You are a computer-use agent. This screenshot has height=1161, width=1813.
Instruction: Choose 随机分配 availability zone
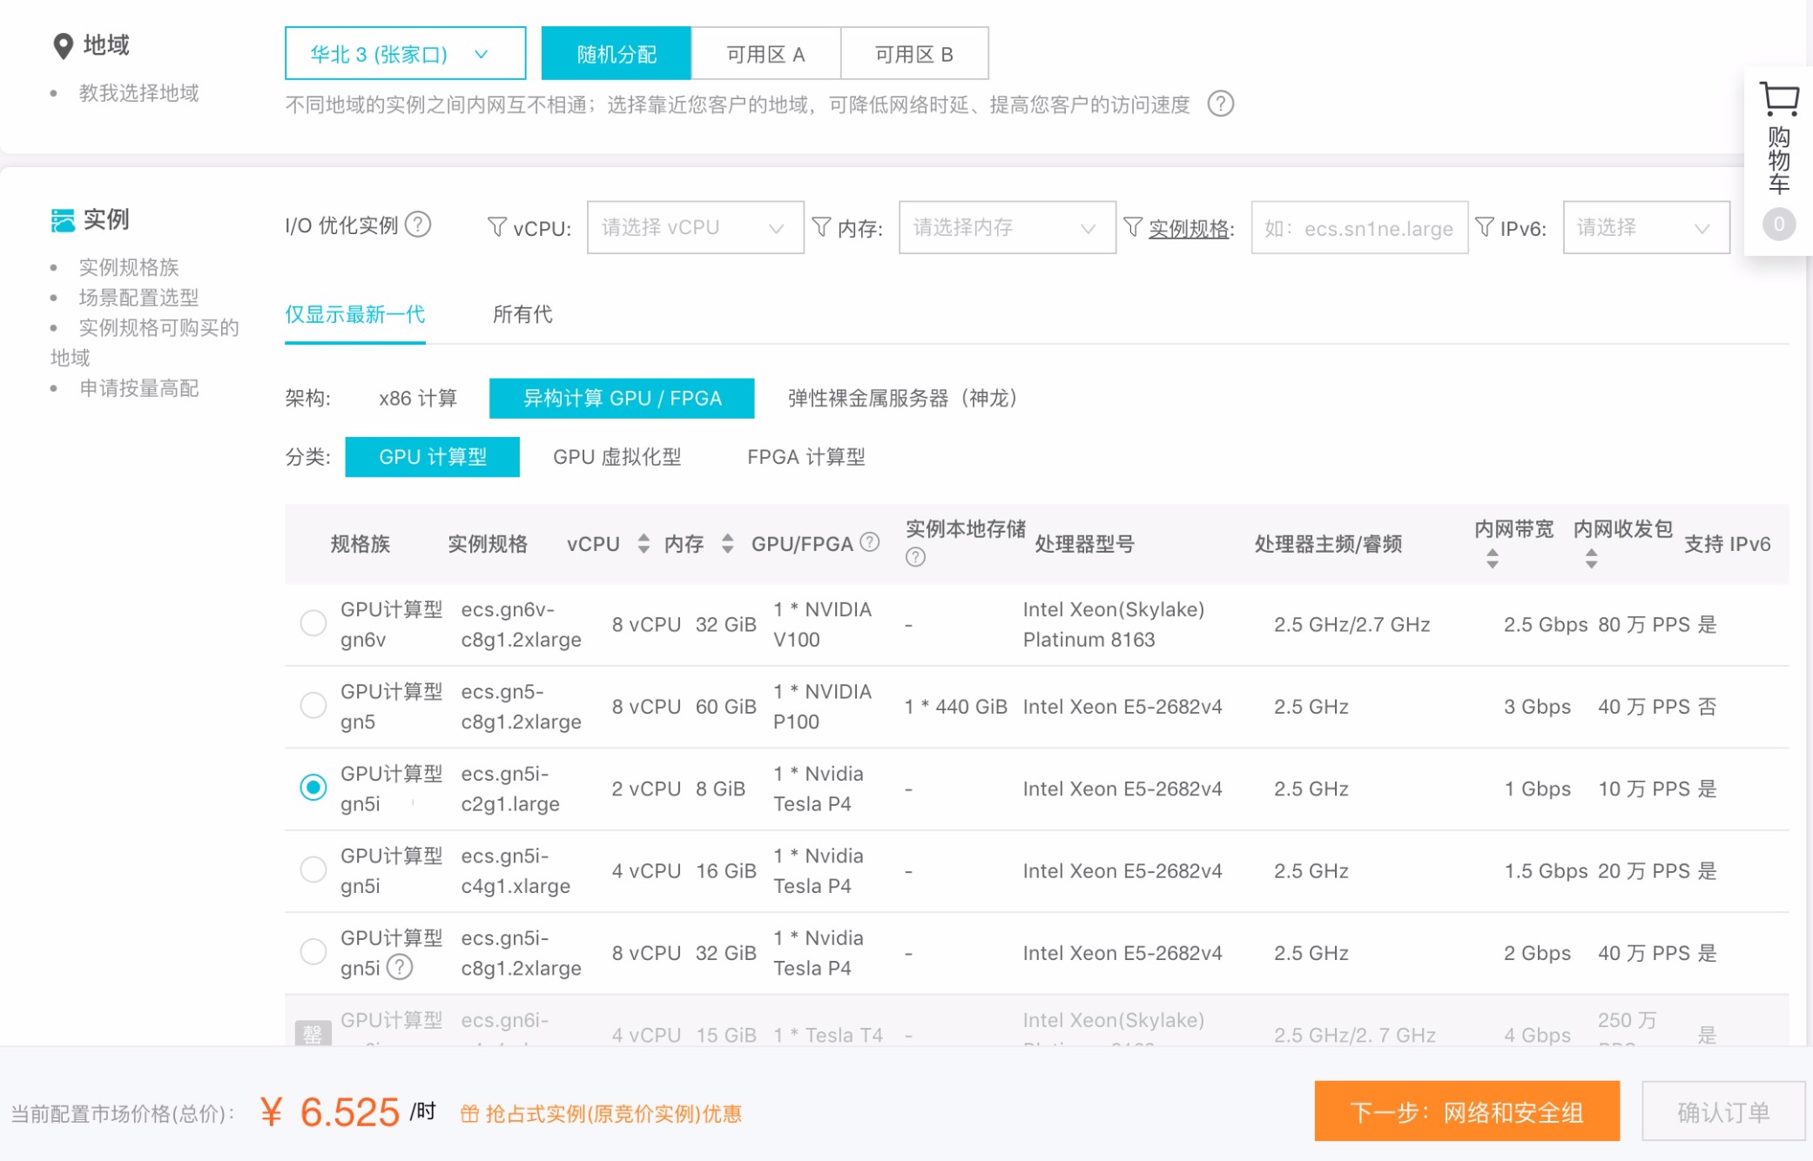(x=617, y=54)
